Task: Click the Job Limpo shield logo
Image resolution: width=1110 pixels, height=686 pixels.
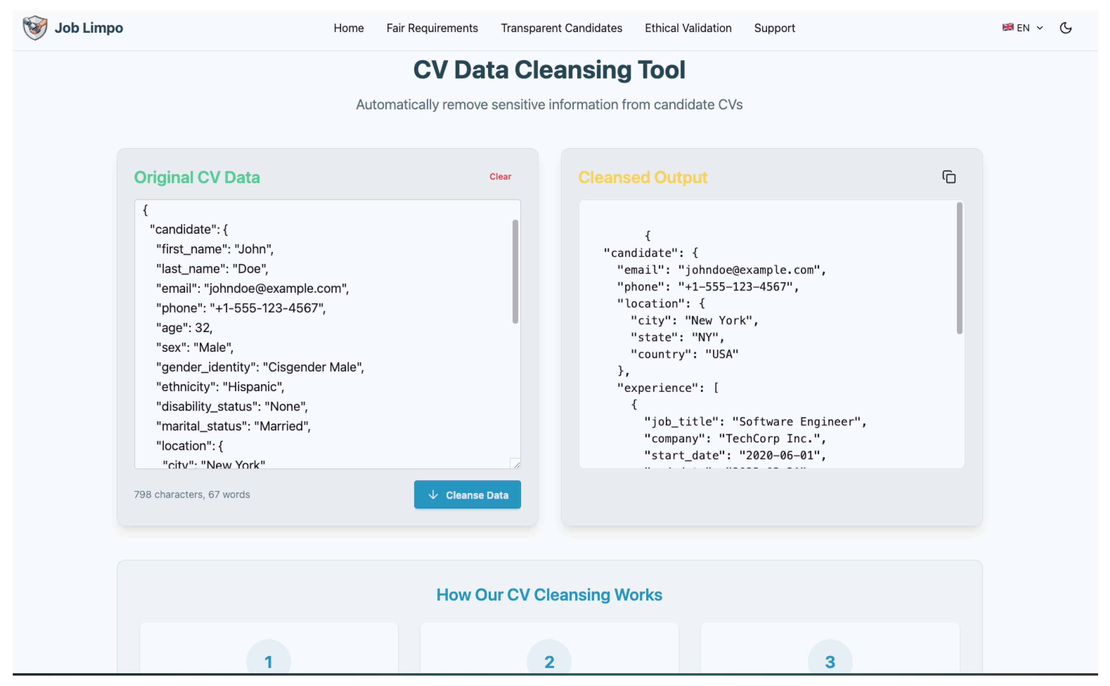Action: 35,28
